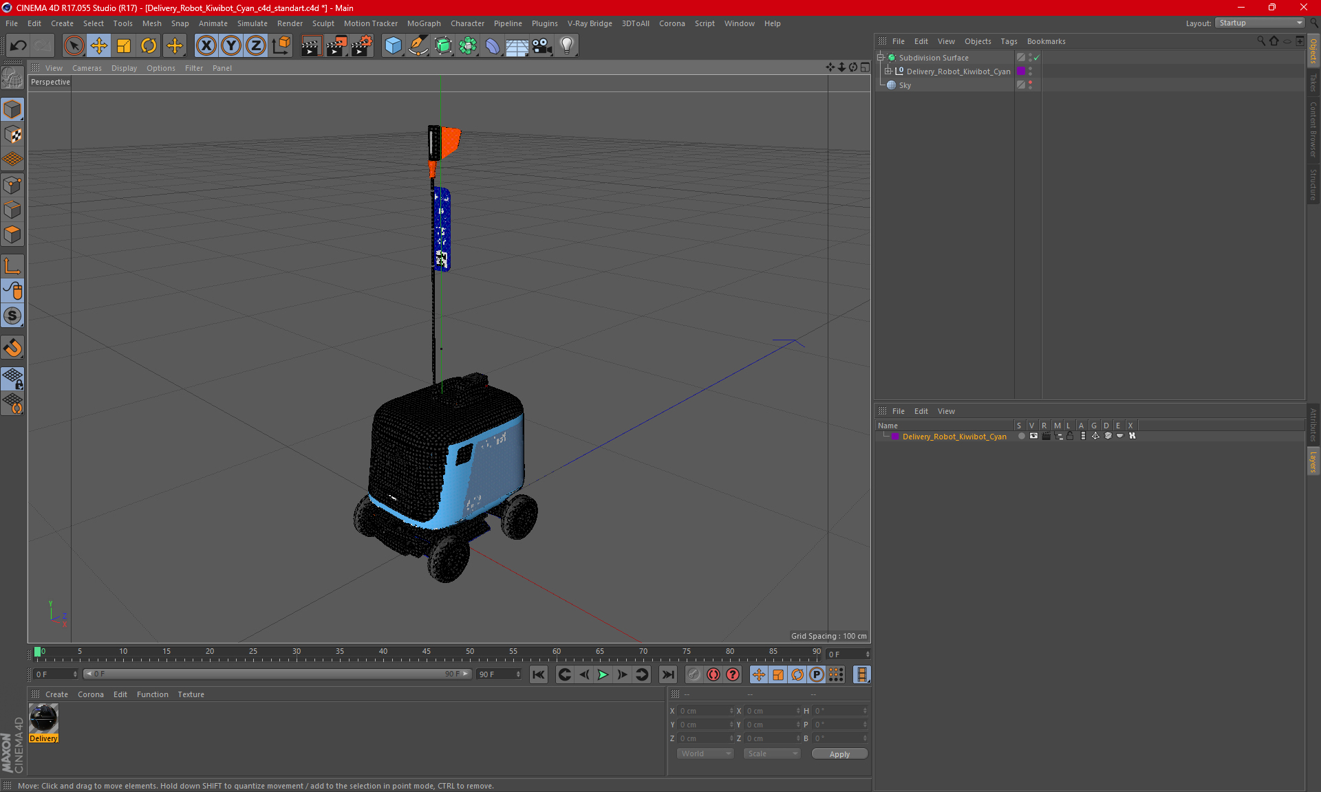Viewport: 1321px width, 792px height.
Task: Add a Floor environment object
Action: (517, 45)
